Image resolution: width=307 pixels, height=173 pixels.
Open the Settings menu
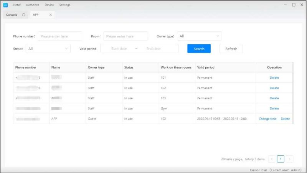pyautogui.click(x=65, y=5)
